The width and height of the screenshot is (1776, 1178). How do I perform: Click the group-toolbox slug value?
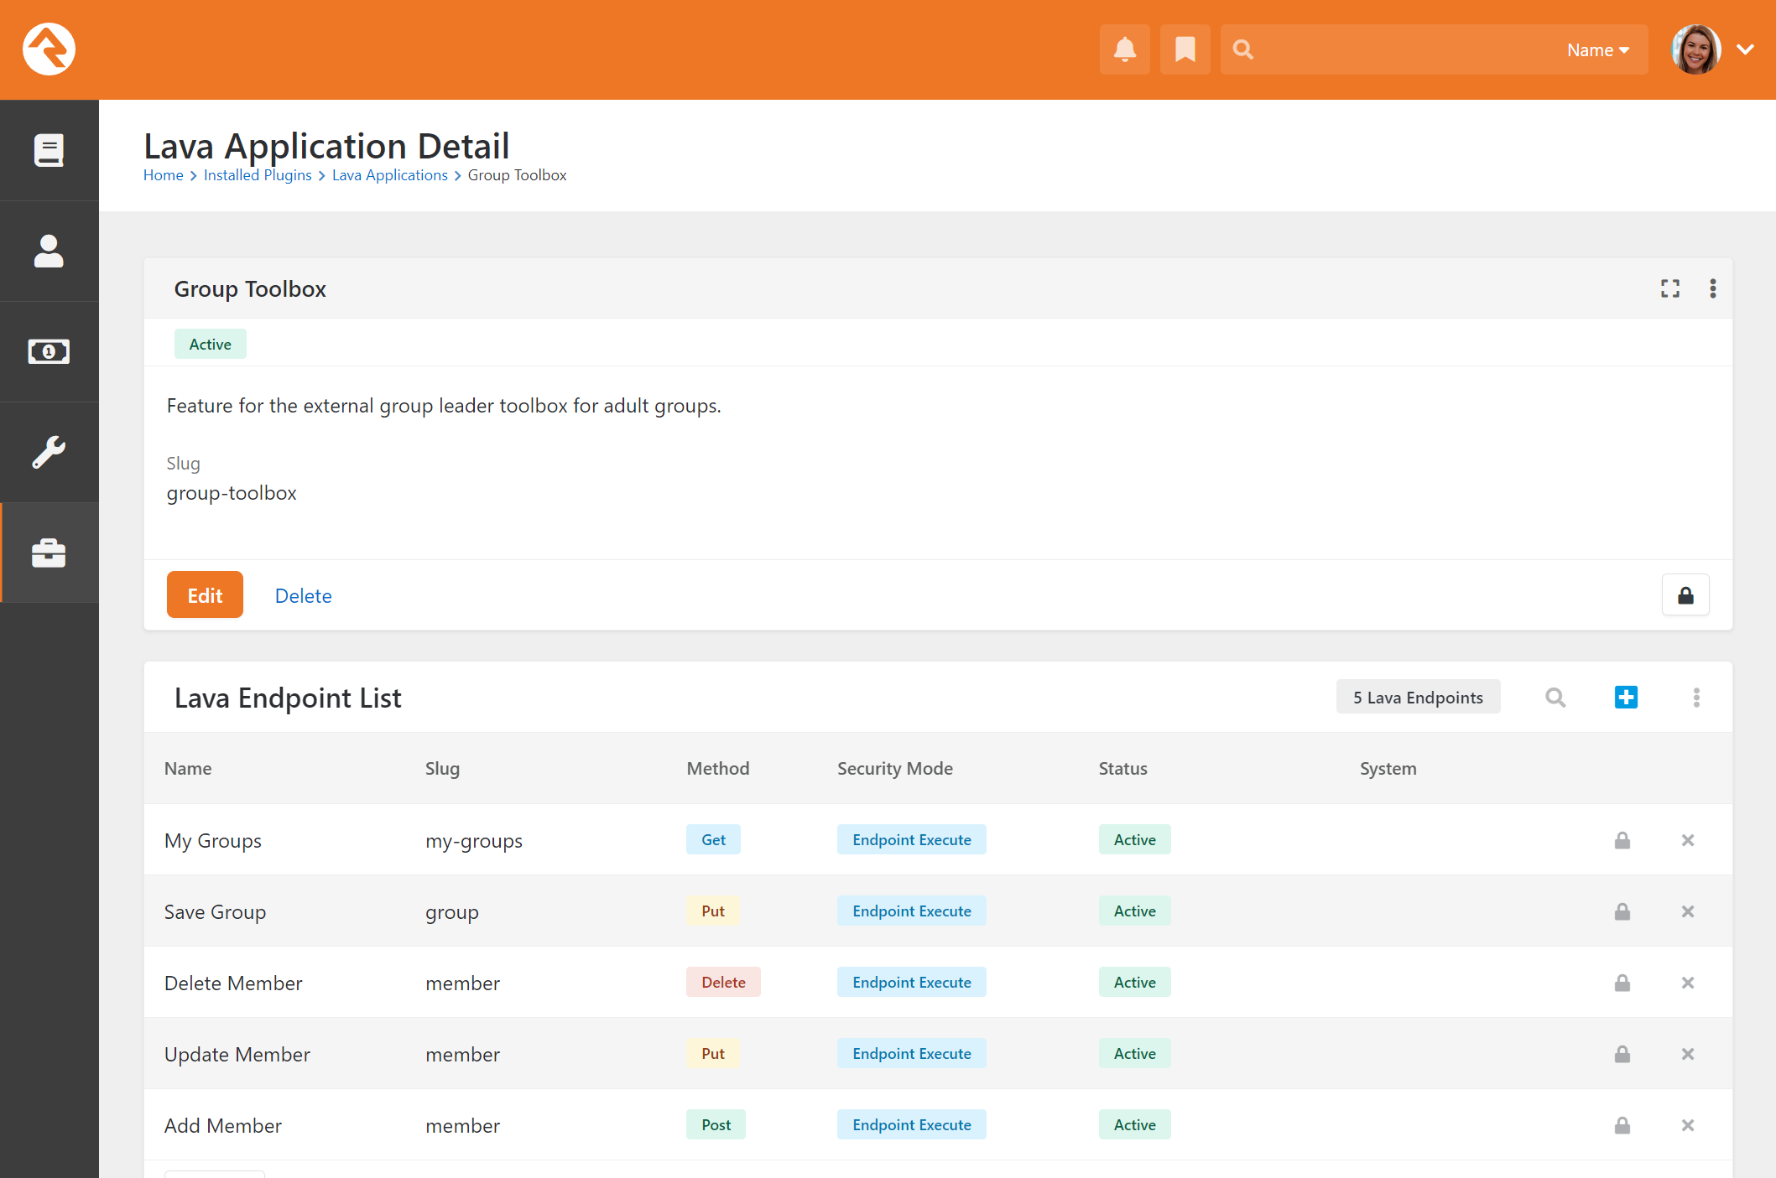(232, 493)
